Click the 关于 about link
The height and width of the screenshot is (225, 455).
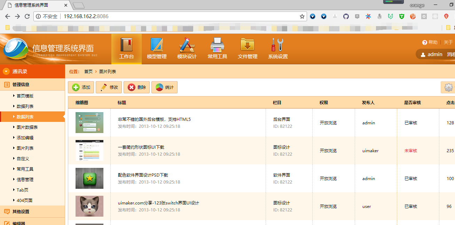pos(448,42)
